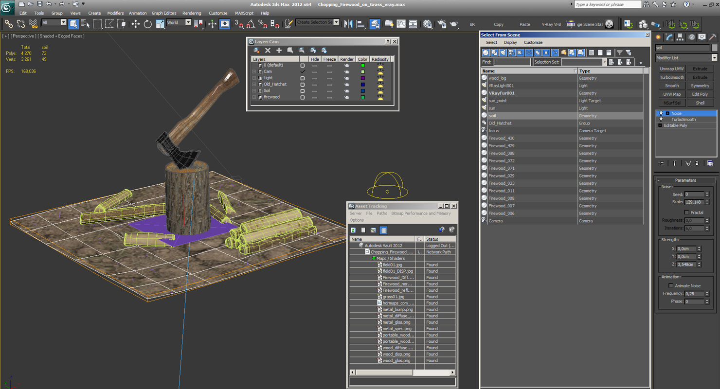Click the TurboSmooth modifier button

tap(672, 77)
